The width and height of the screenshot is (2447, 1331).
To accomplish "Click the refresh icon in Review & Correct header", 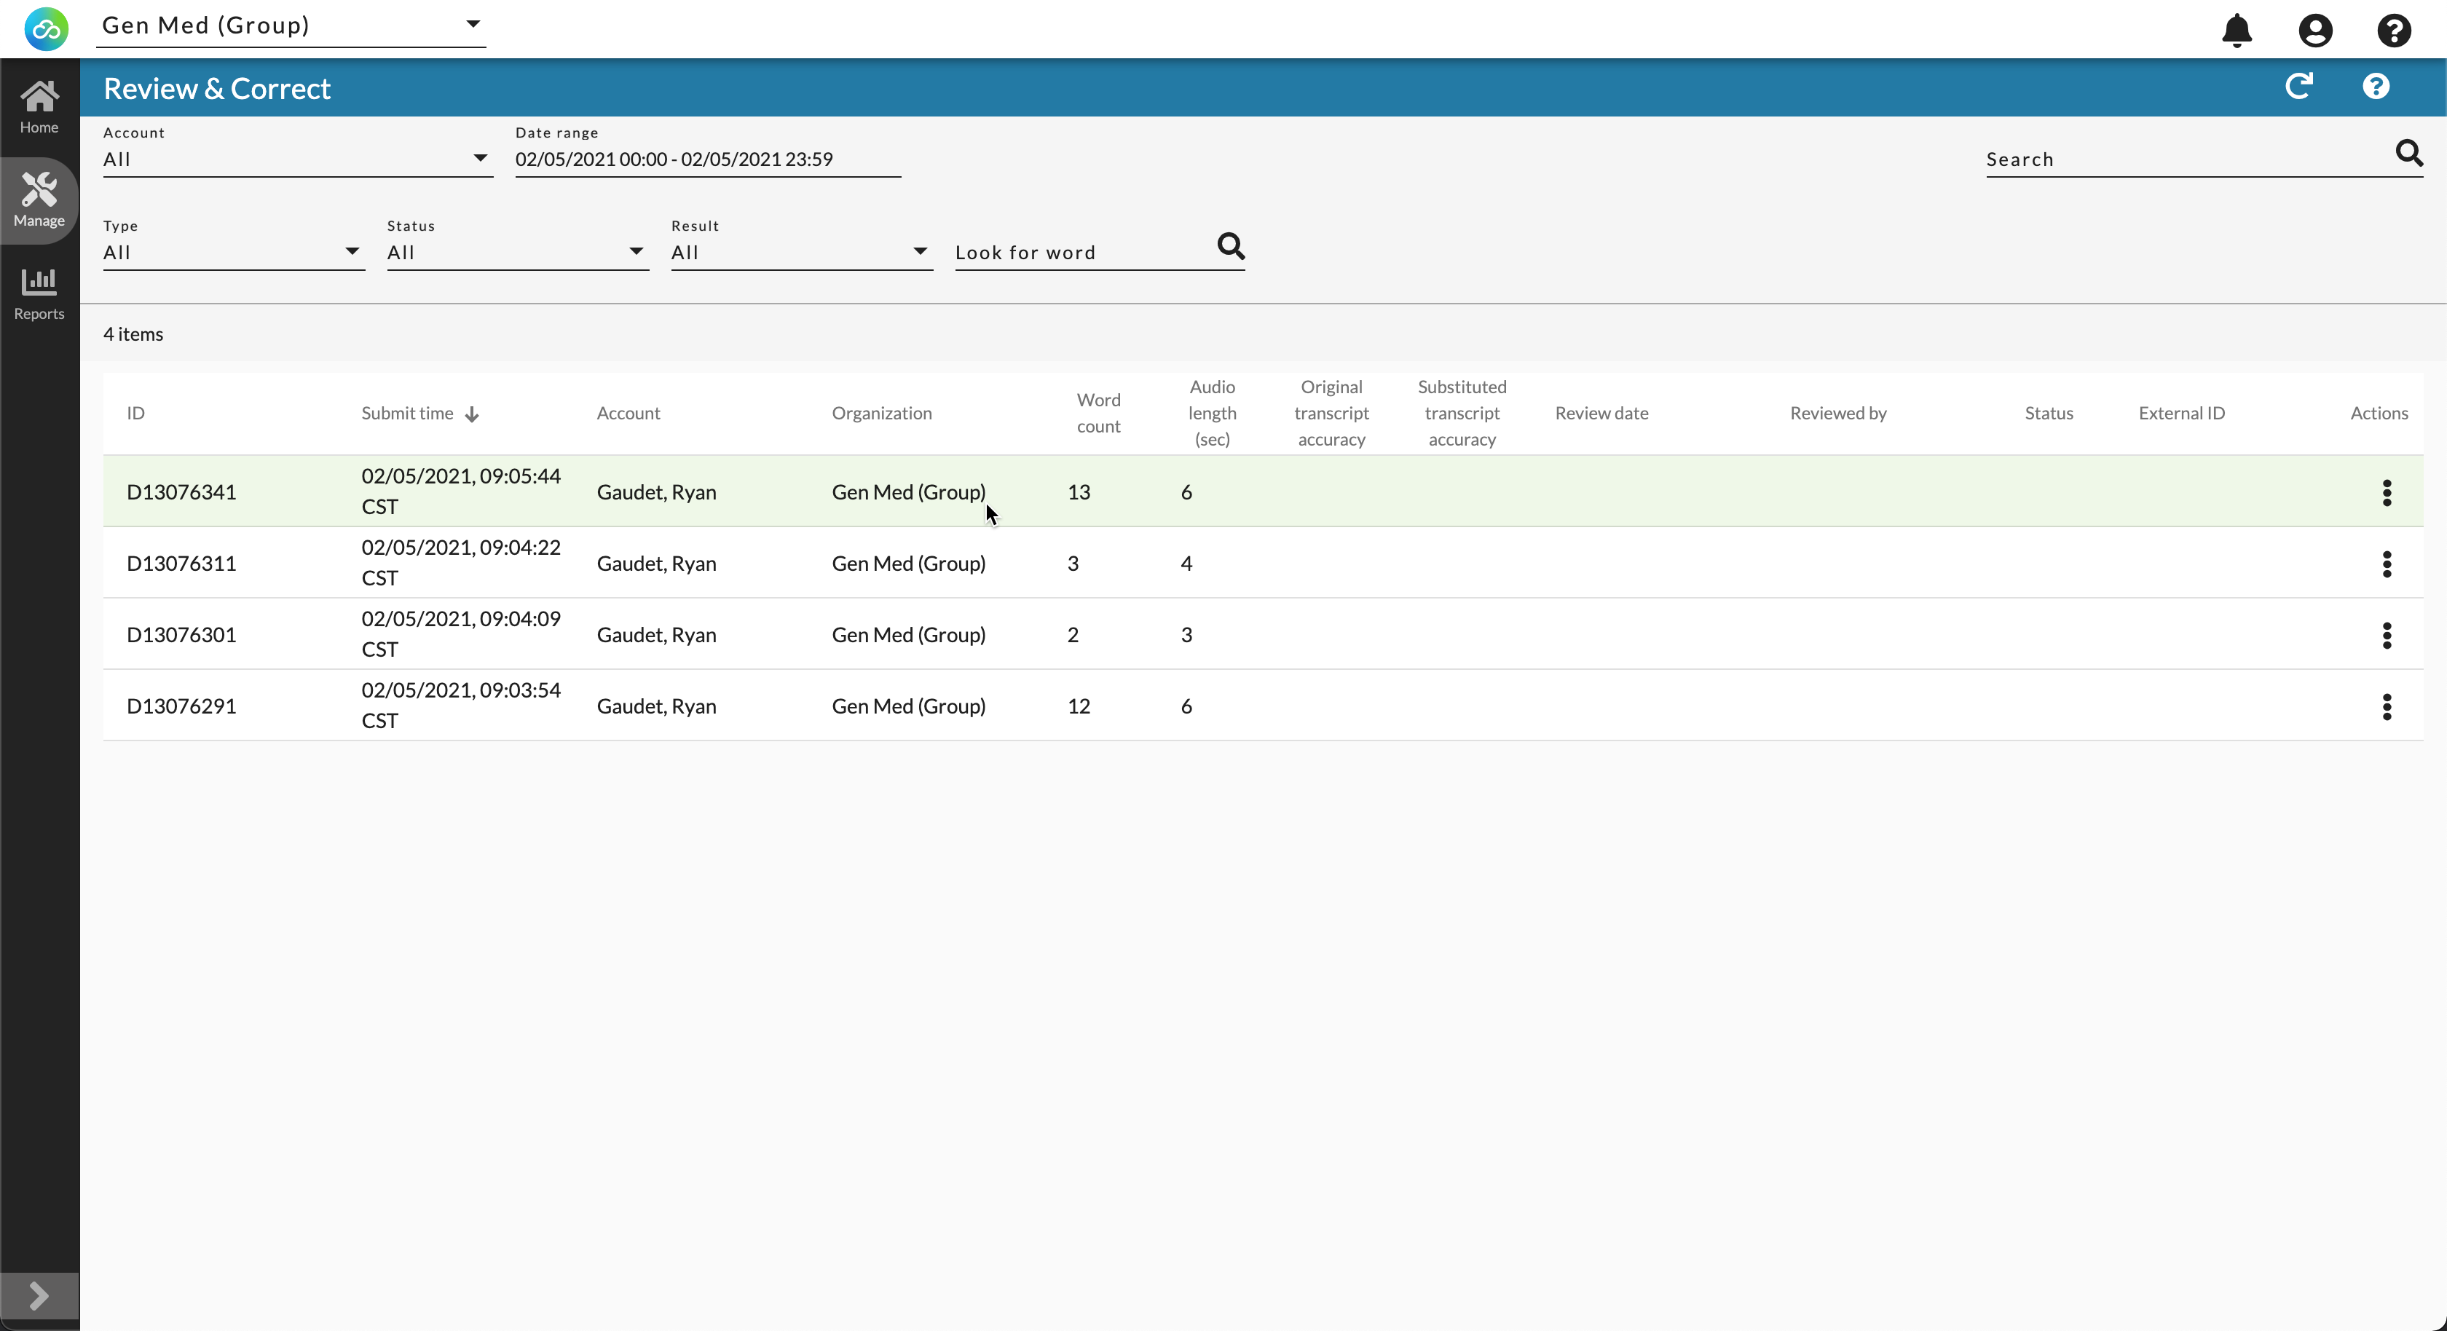I will [2299, 87].
